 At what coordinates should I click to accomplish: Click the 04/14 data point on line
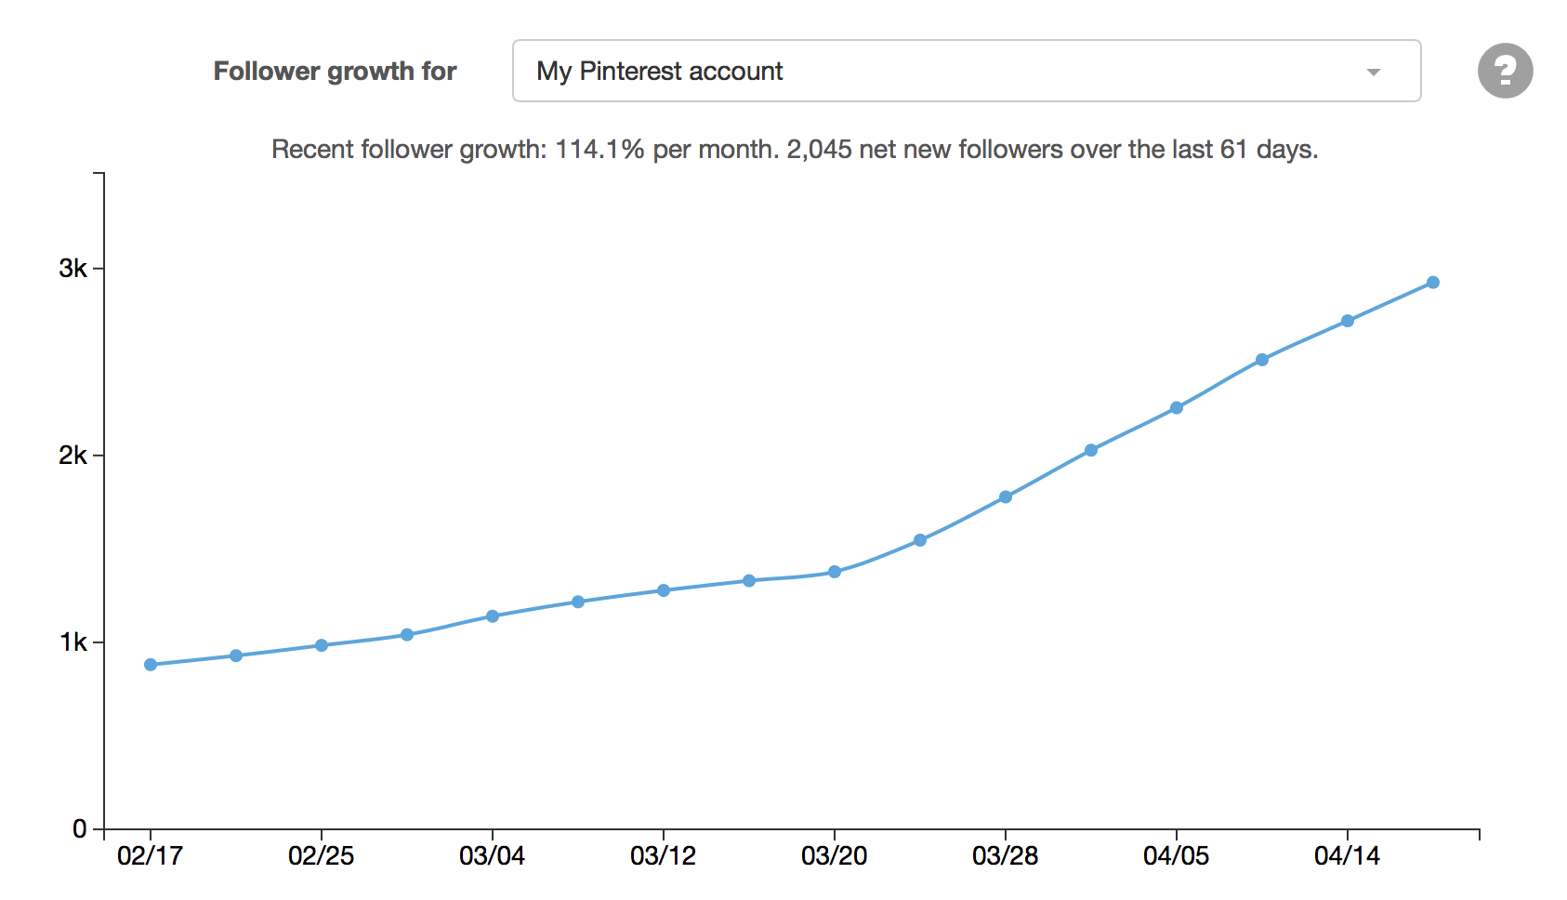(1348, 321)
